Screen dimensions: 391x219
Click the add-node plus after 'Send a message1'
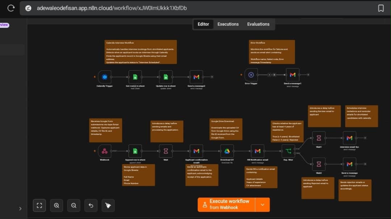point(308,75)
